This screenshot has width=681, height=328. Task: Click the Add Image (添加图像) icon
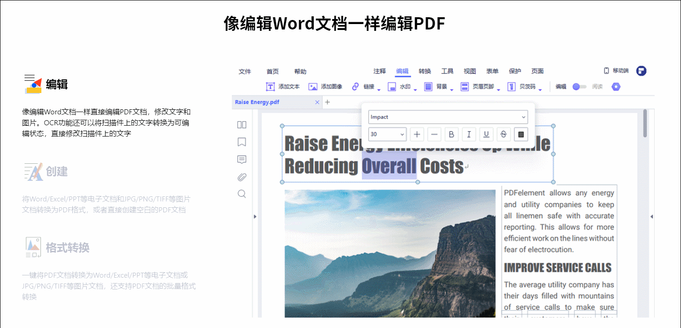click(313, 87)
